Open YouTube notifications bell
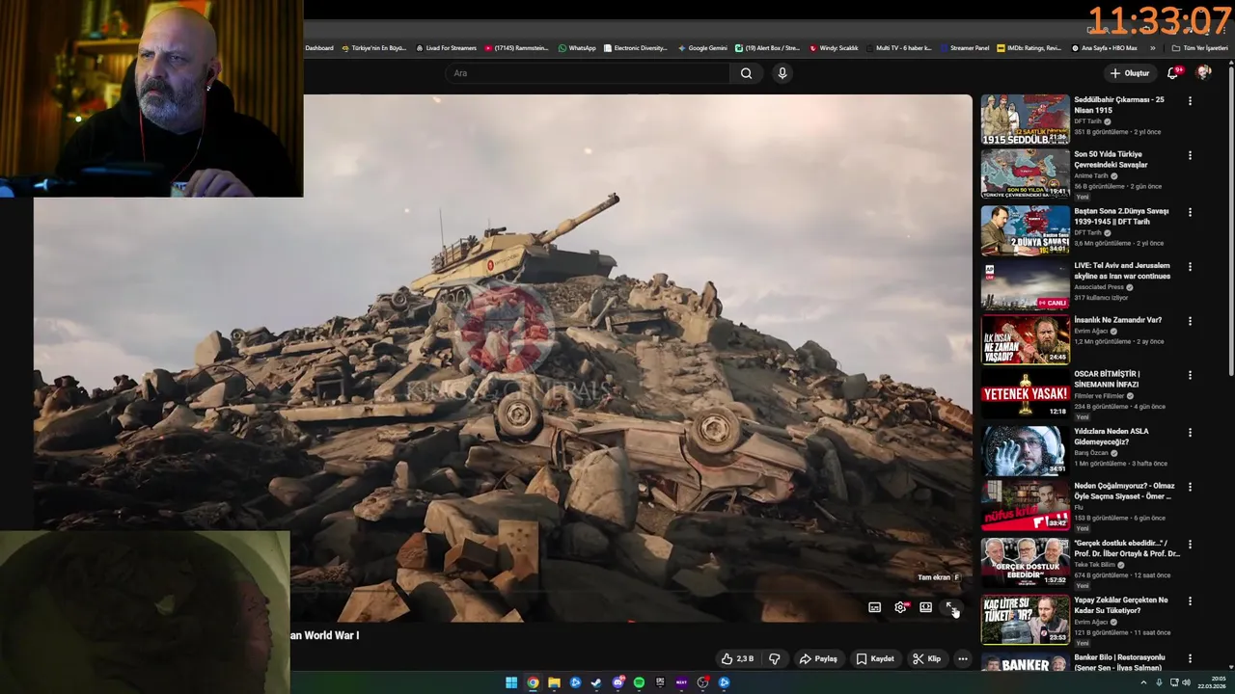 click(1173, 73)
